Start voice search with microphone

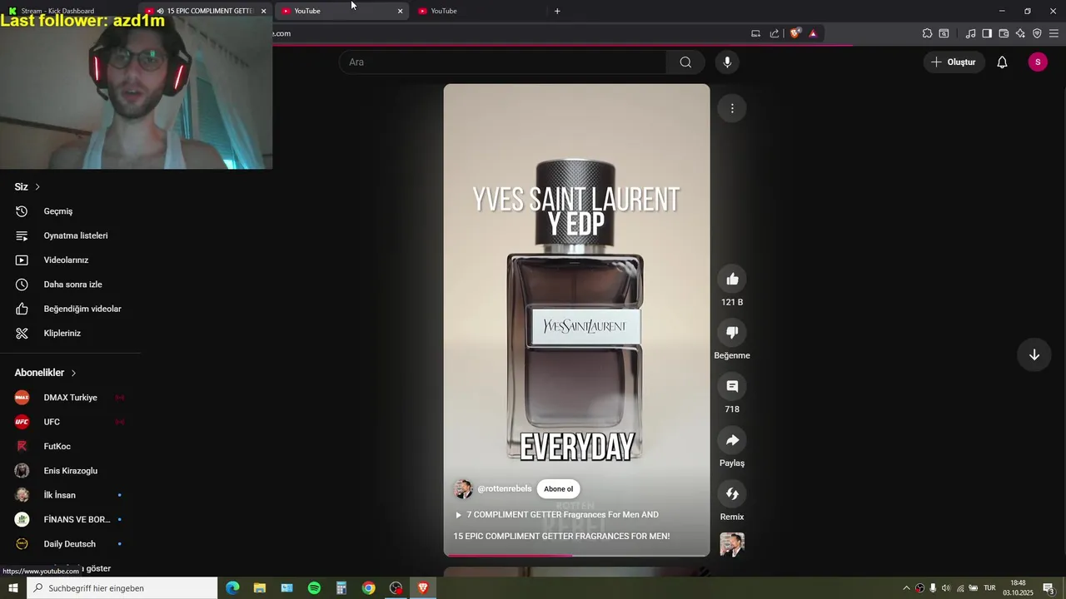[x=727, y=62]
